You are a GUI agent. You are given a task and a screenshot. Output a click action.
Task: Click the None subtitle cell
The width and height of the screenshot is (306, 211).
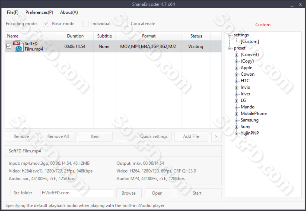[x=104, y=47]
